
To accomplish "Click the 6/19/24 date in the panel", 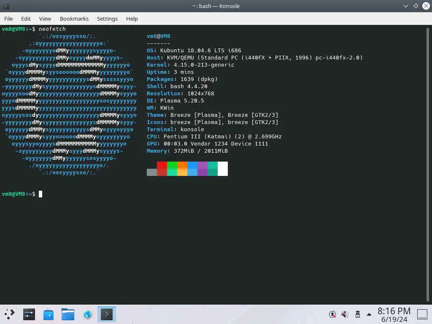I will point(394,320).
